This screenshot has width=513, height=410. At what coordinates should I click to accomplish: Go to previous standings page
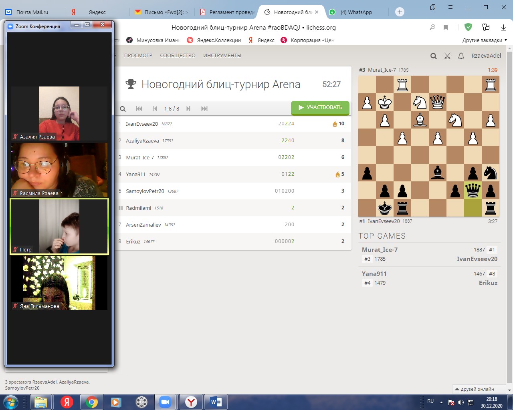155,109
